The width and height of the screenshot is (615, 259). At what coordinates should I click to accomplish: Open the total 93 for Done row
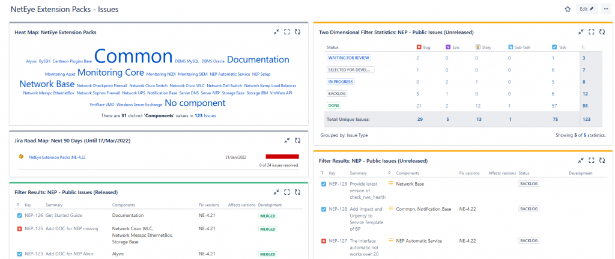point(585,106)
